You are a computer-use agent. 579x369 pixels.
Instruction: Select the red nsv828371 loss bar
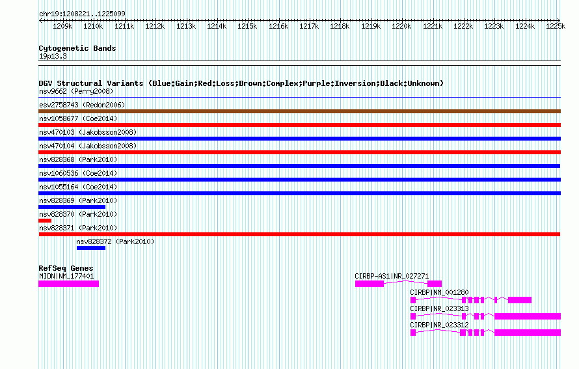299,234
